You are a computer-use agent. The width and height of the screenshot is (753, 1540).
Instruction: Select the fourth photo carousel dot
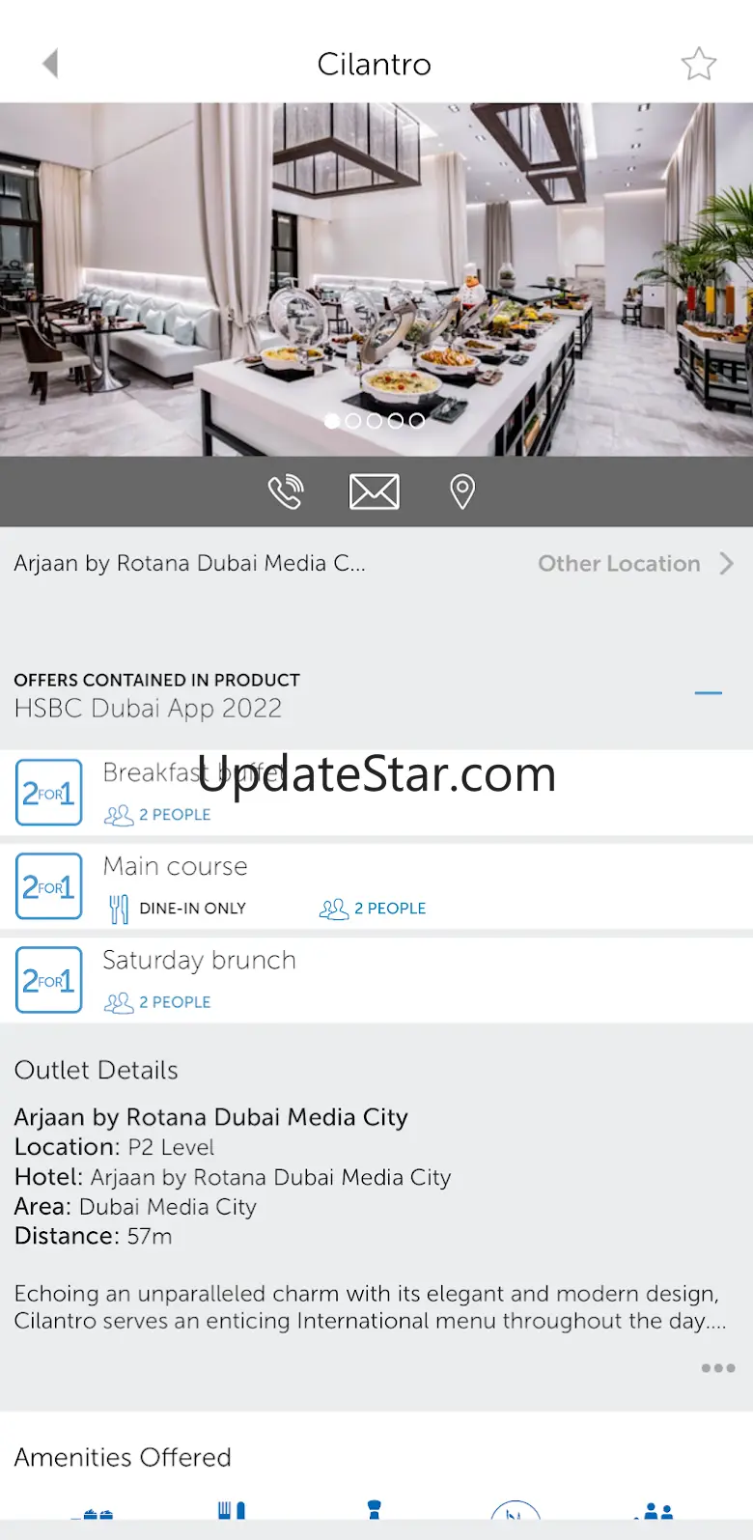[x=396, y=421]
